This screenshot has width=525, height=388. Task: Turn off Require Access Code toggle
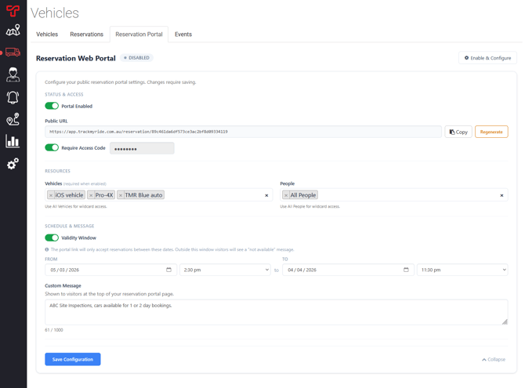[x=52, y=147]
